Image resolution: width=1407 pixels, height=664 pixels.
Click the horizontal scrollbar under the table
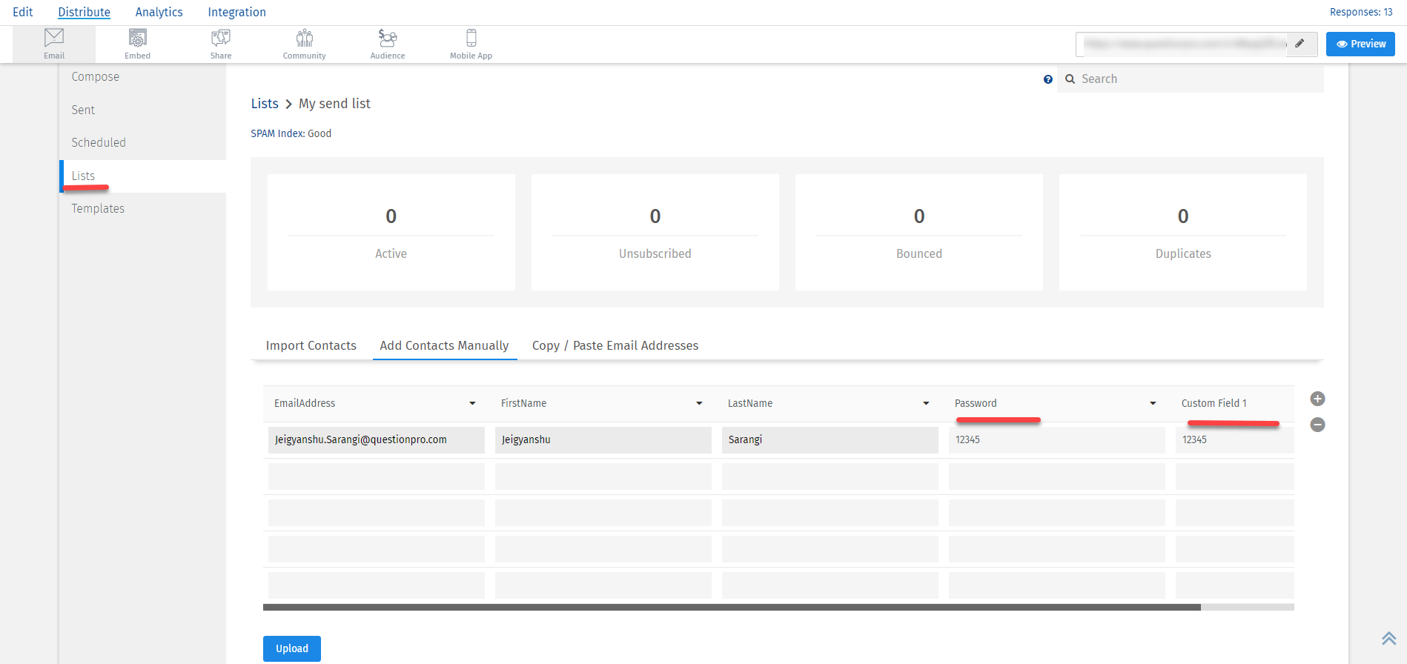pos(731,607)
